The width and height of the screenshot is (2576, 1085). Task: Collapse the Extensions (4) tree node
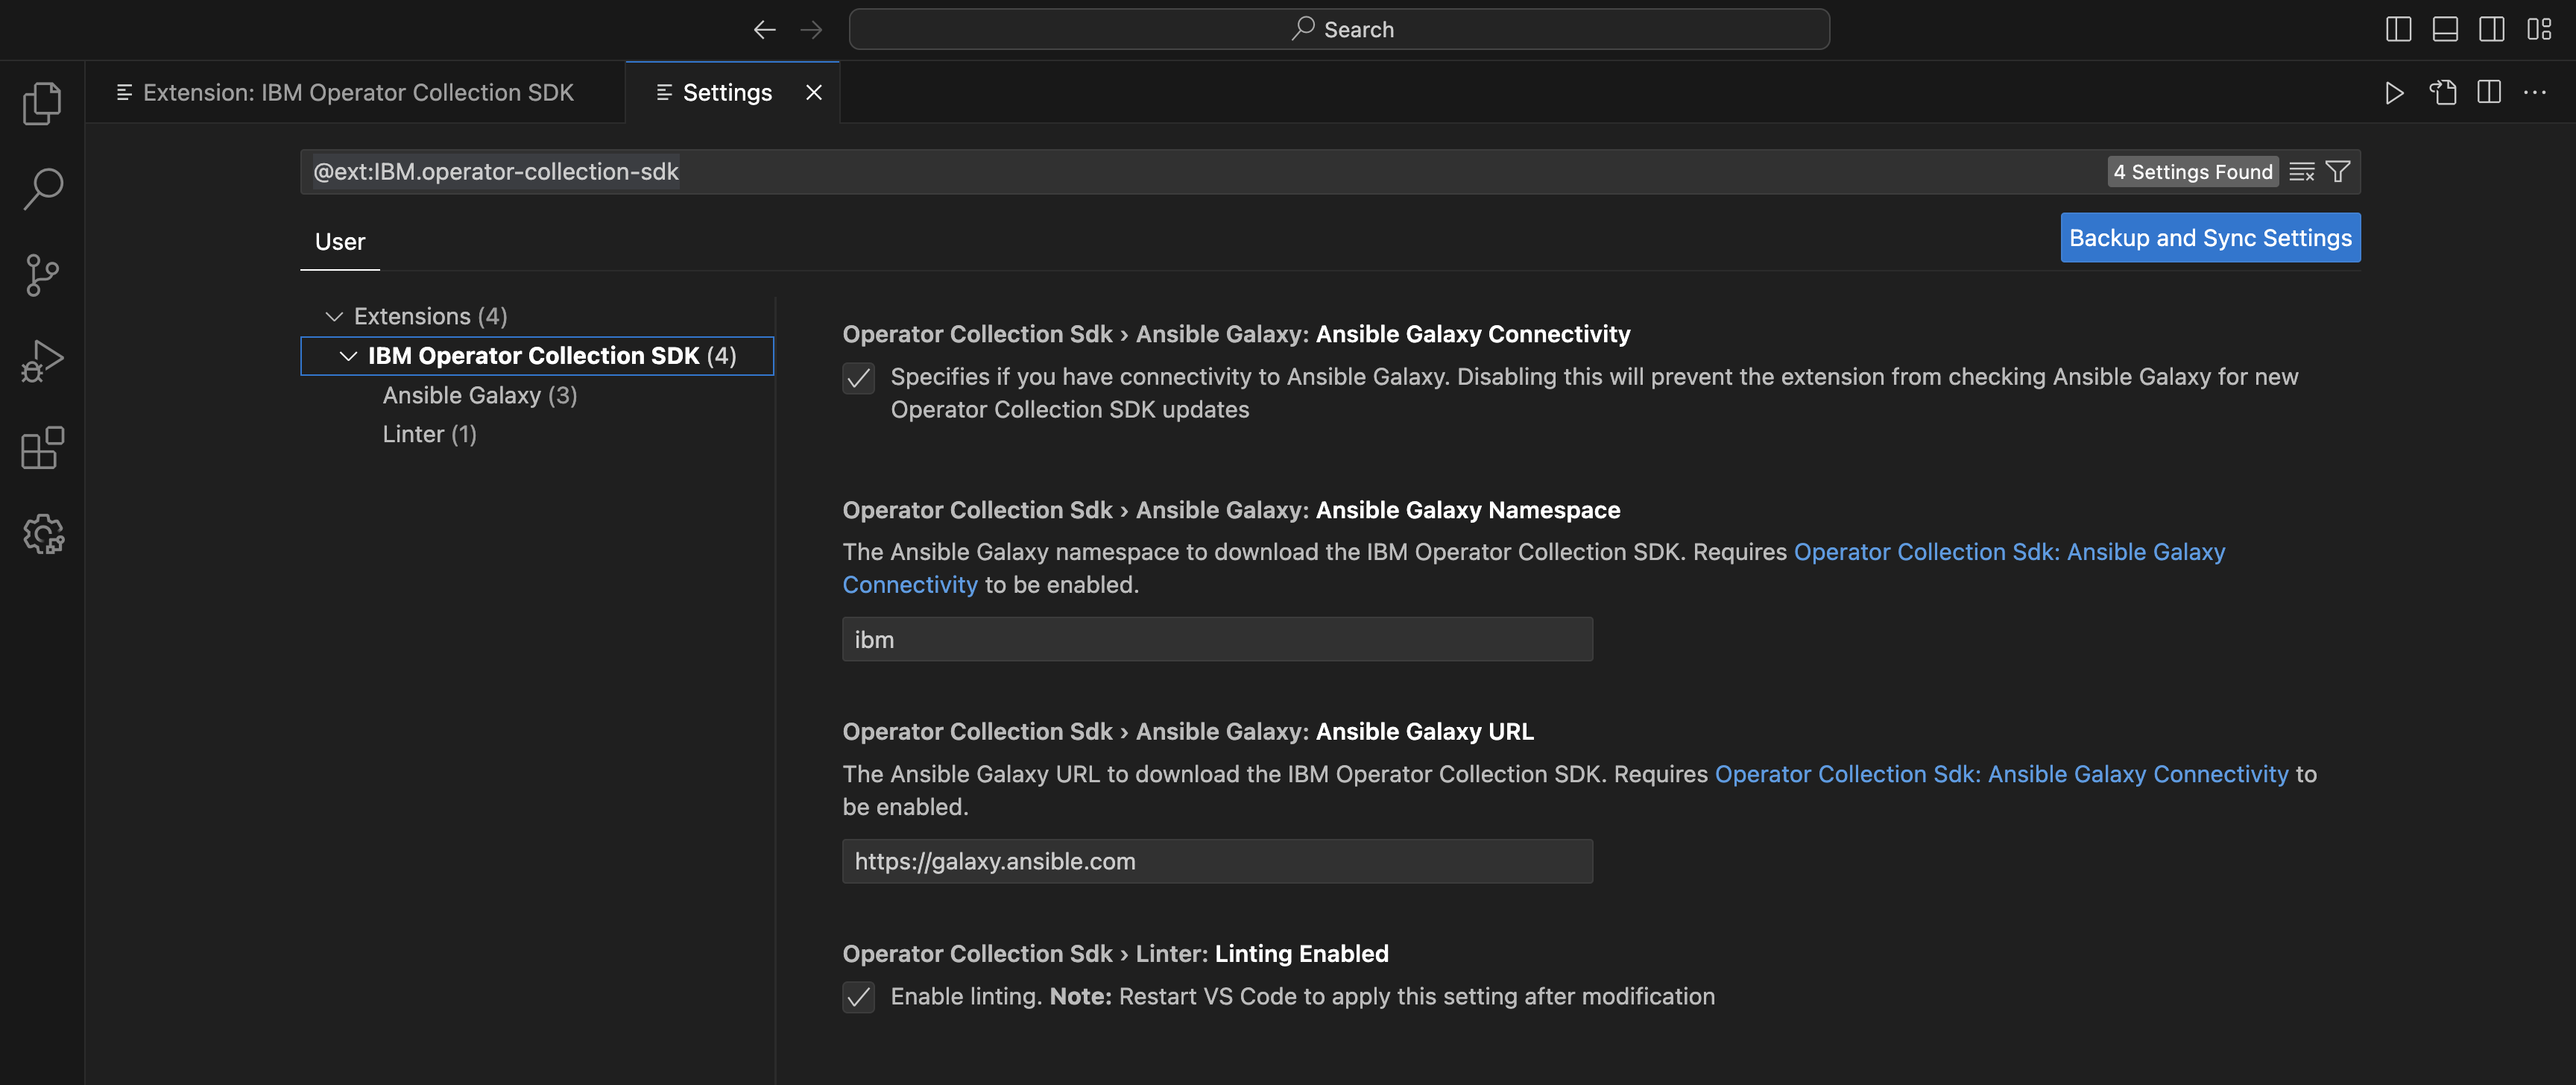(334, 316)
